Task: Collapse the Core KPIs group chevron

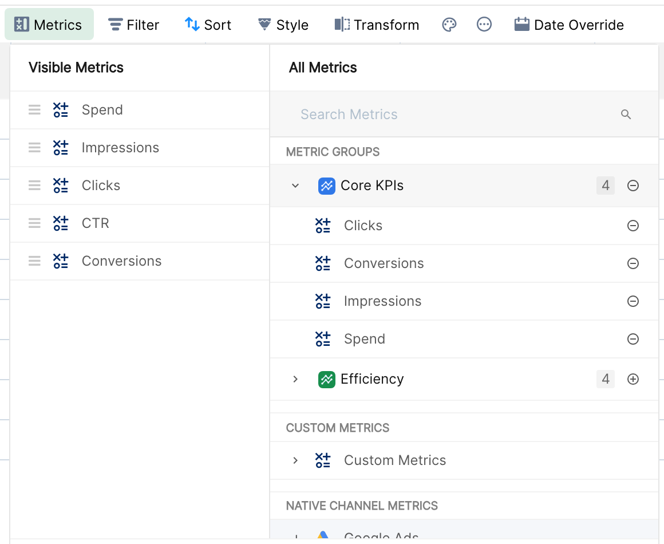Action: tap(295, 186)
